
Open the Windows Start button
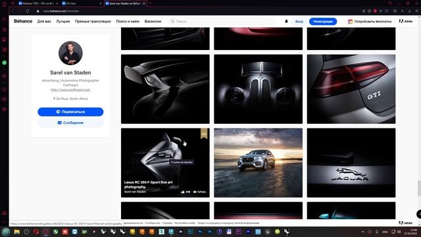6,232
